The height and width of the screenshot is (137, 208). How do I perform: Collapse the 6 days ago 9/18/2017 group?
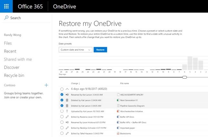pos(67,89)
